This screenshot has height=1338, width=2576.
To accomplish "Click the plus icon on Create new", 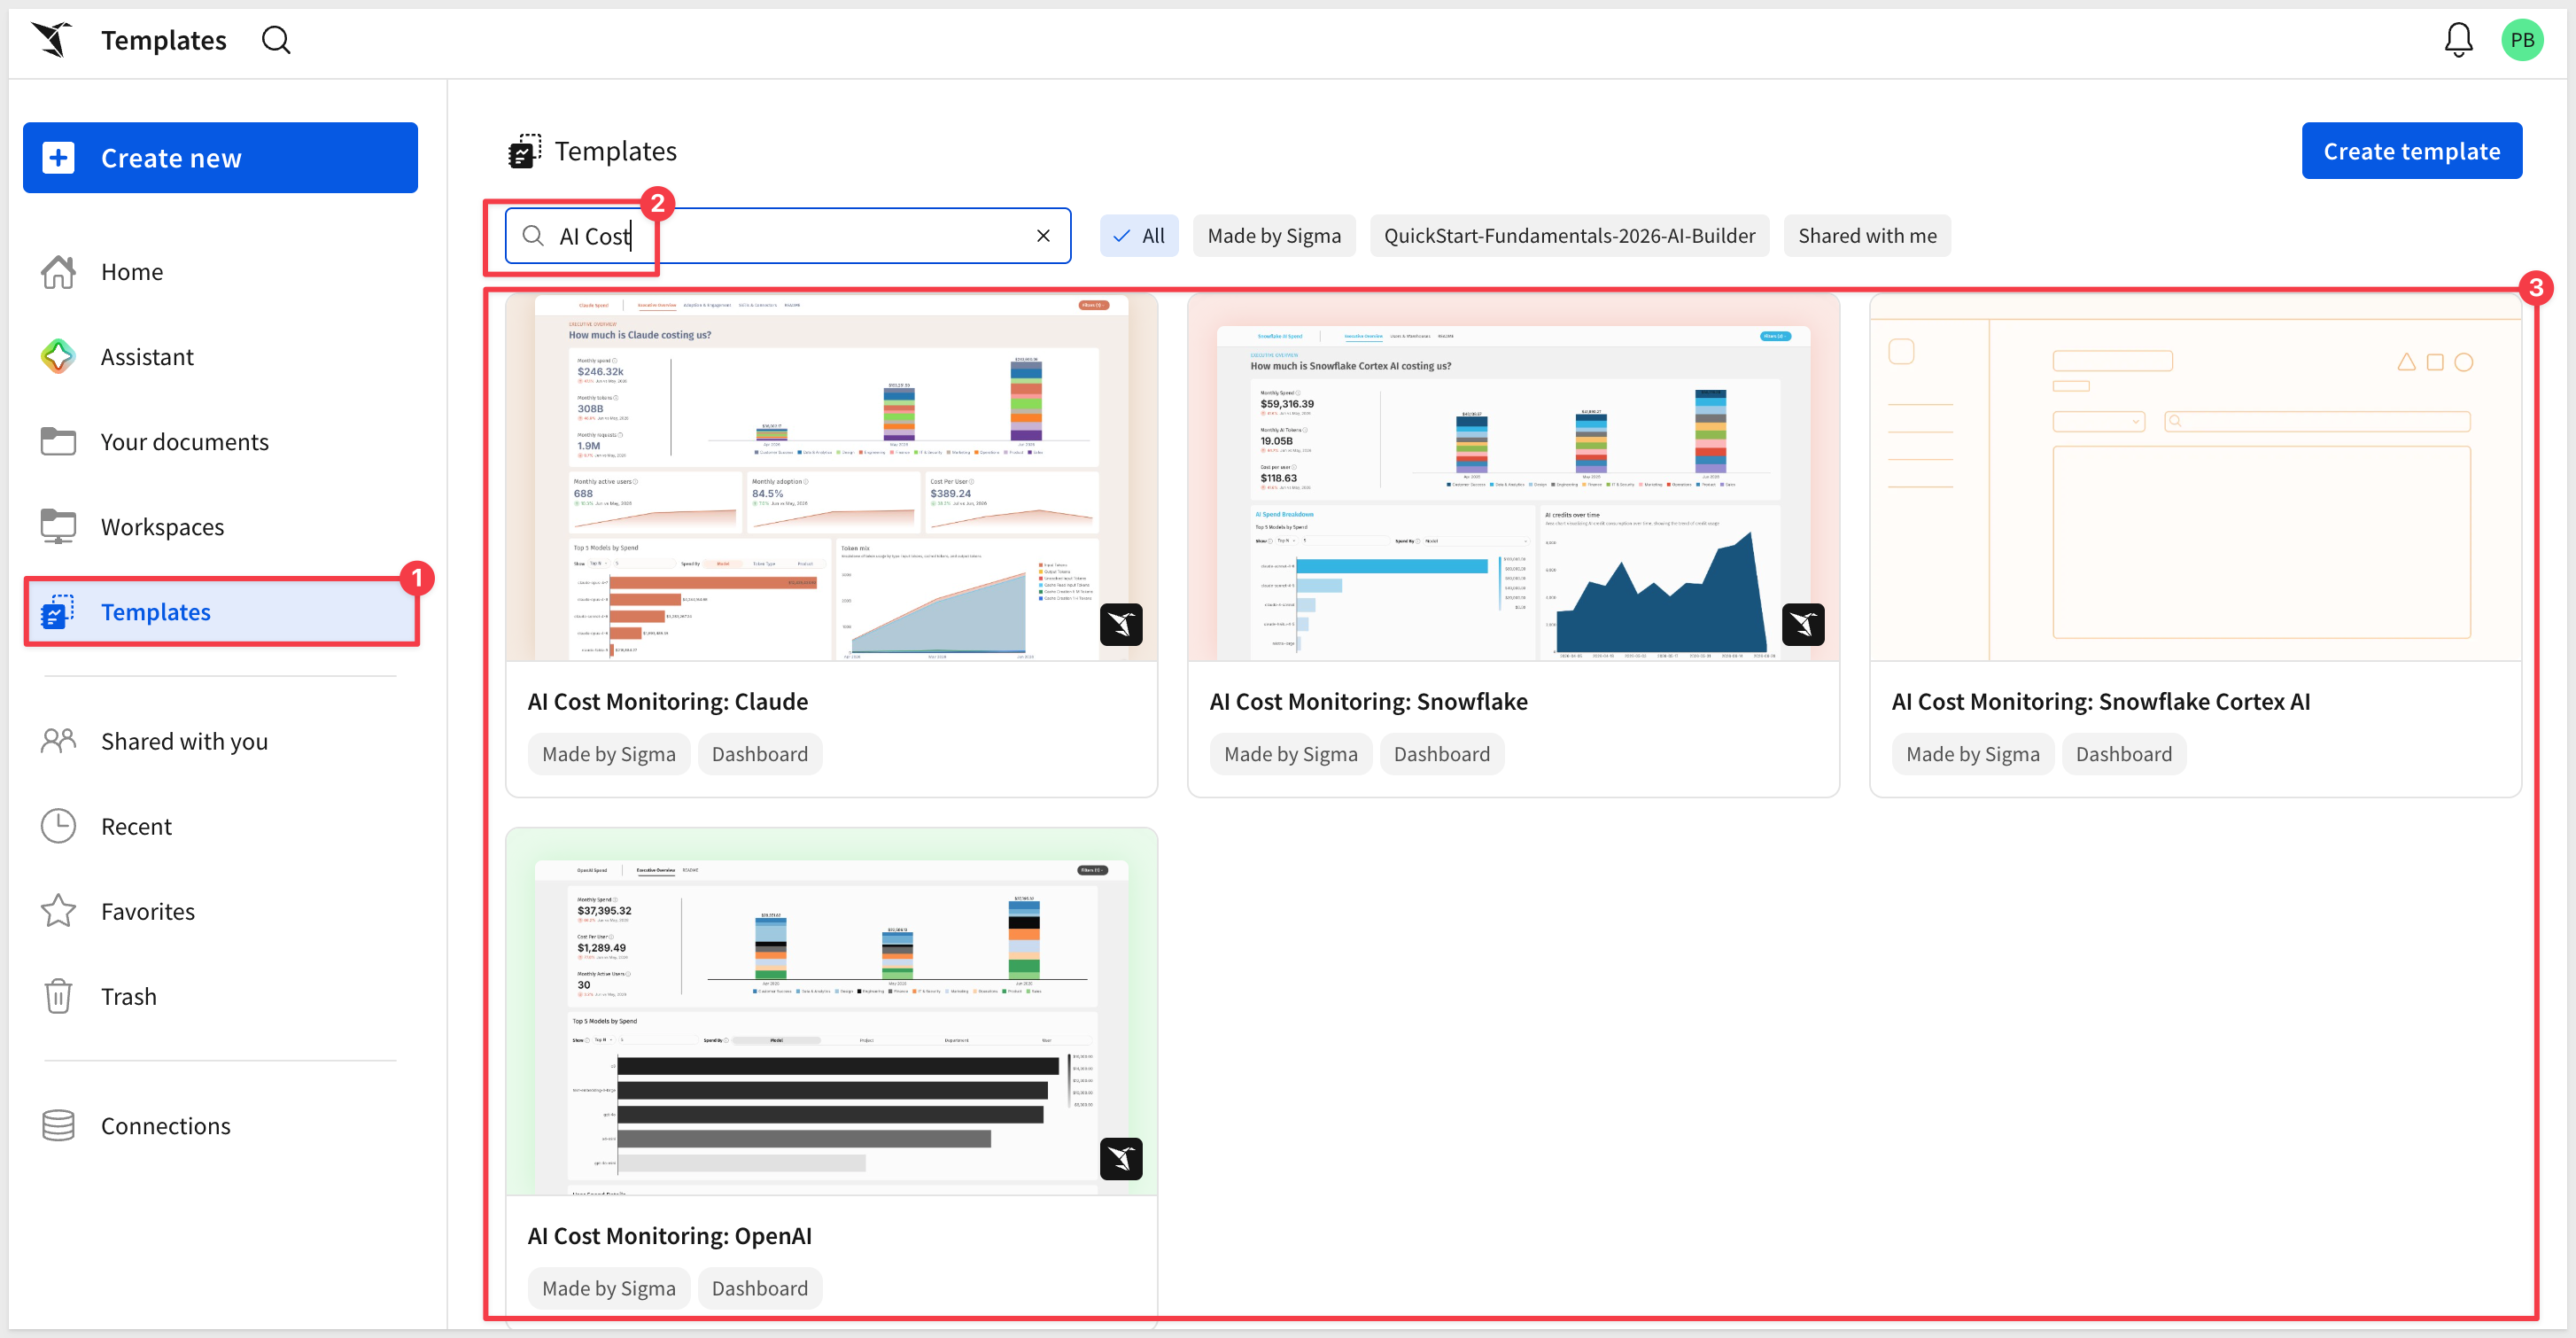I will tap(59, 158).
